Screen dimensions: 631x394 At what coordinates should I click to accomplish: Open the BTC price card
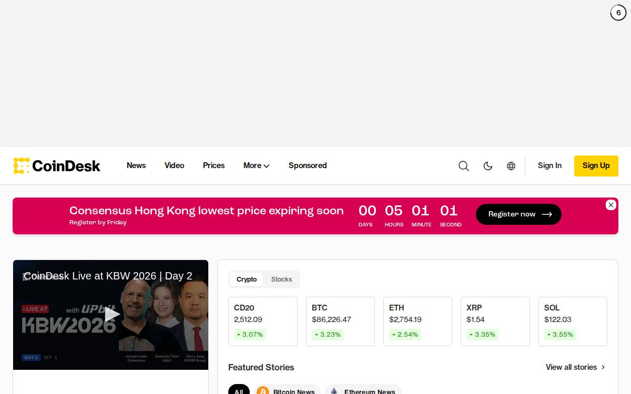point(340,322)
